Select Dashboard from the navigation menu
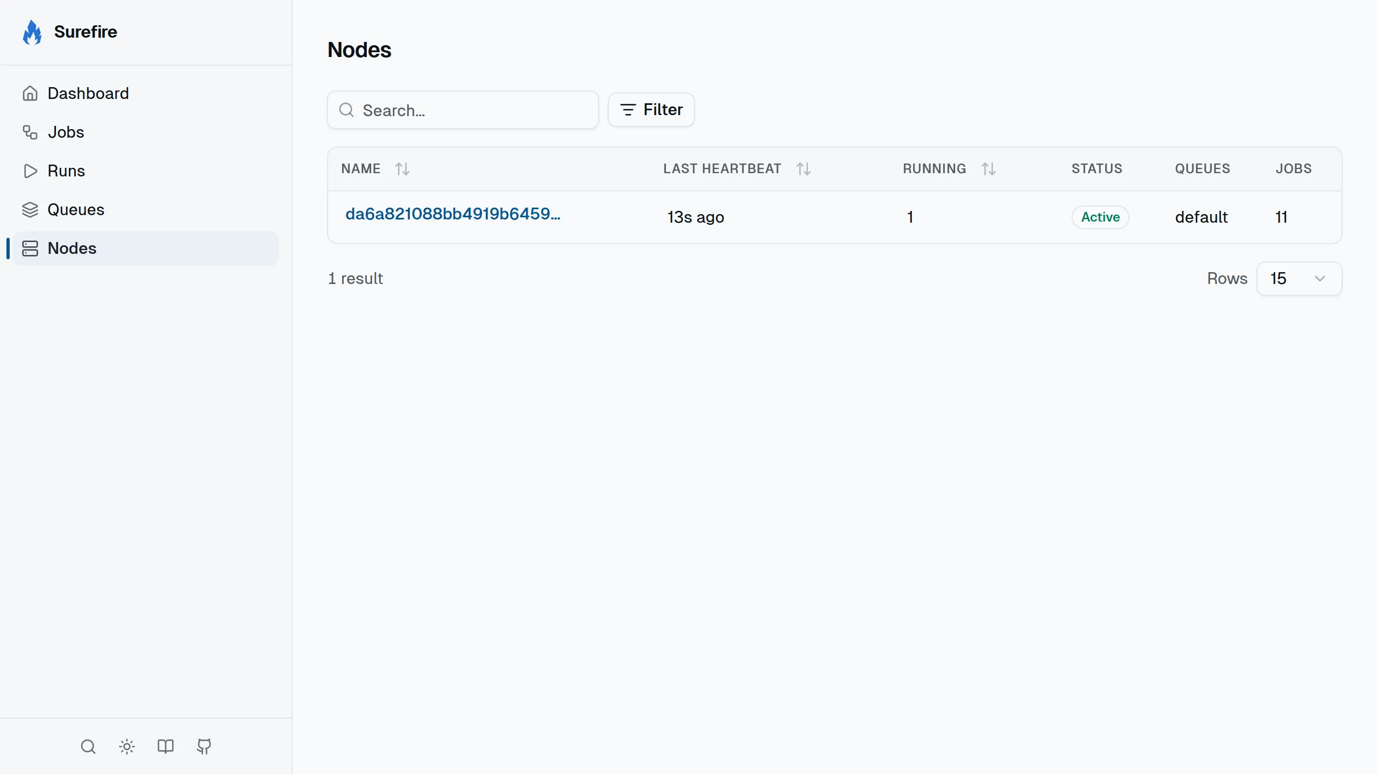Screen dimensions: 1377x774 89,93
